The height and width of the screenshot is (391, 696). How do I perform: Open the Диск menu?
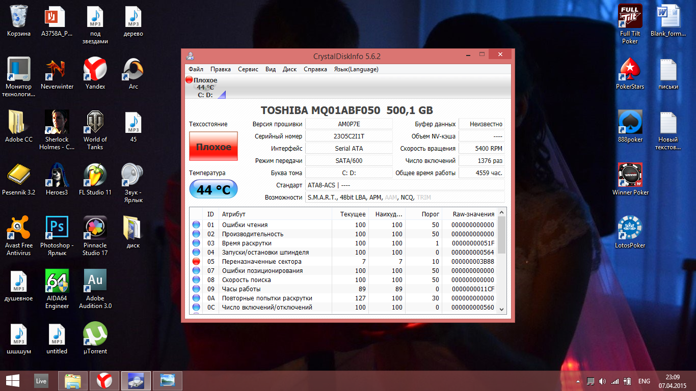click(x=289, y=69)
